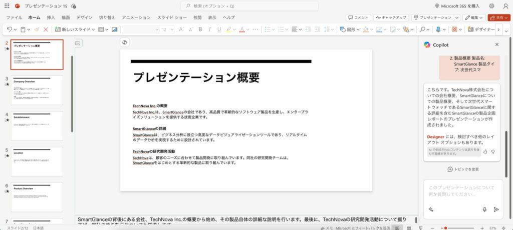Switch to the Draw (描画) tab
This screenshot has height=230, width=513.
coord(66,17)
